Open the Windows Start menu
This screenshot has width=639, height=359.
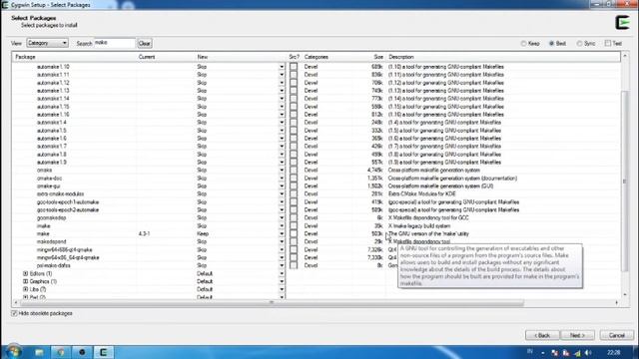(x=14, y=352)
